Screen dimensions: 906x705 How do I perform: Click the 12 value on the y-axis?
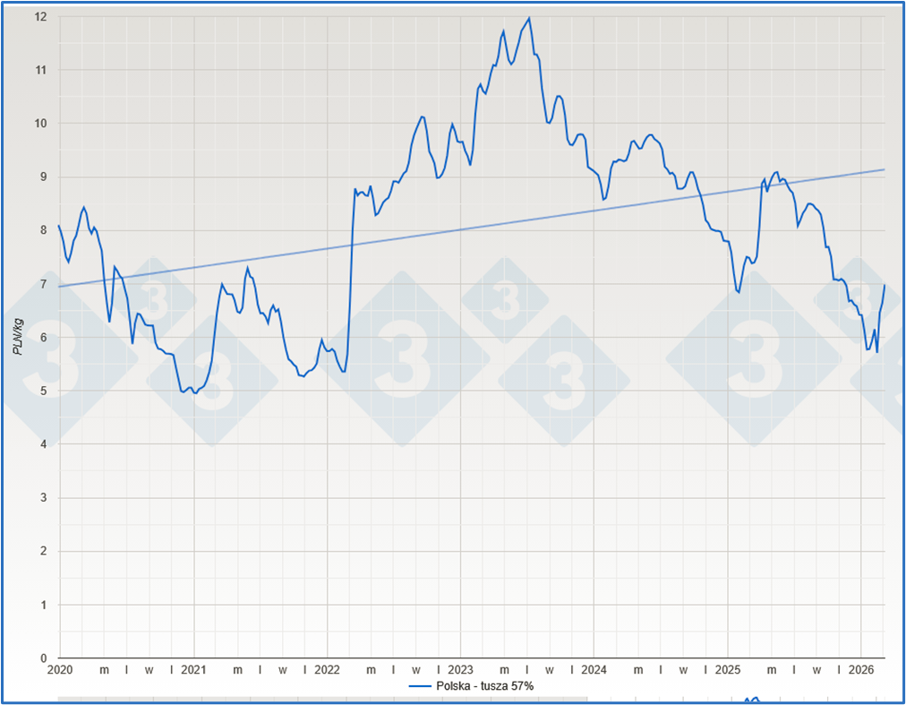tap(40, 16)
